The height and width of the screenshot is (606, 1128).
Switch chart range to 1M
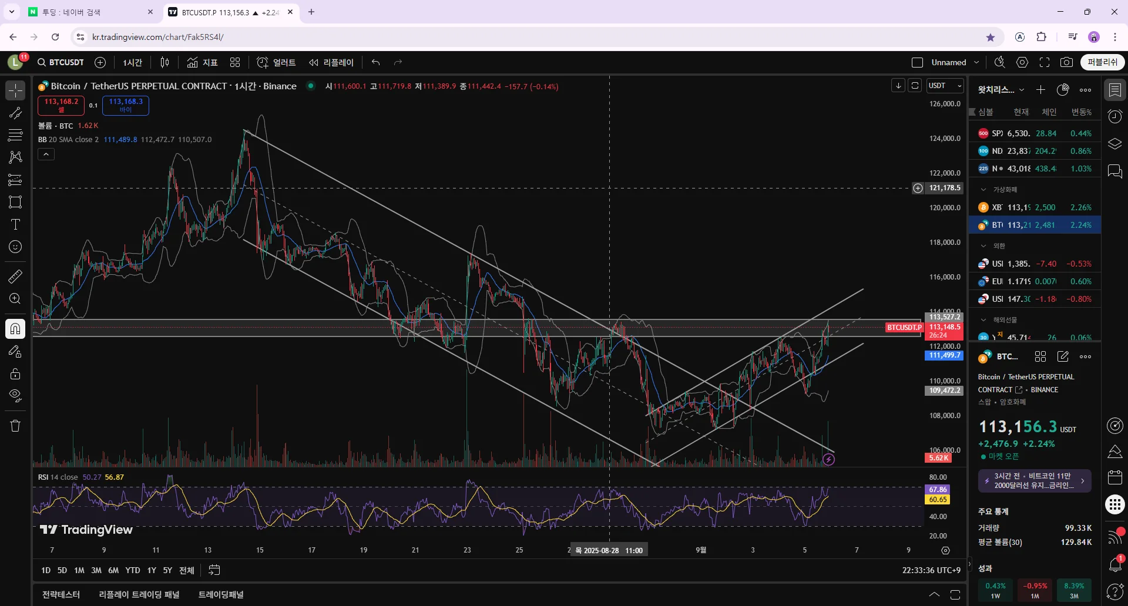click(x=79, y=570)
